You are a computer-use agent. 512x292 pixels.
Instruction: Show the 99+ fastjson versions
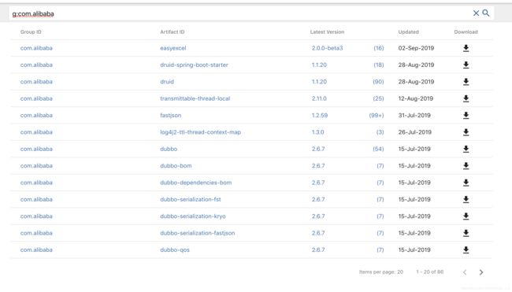(377, 116)
